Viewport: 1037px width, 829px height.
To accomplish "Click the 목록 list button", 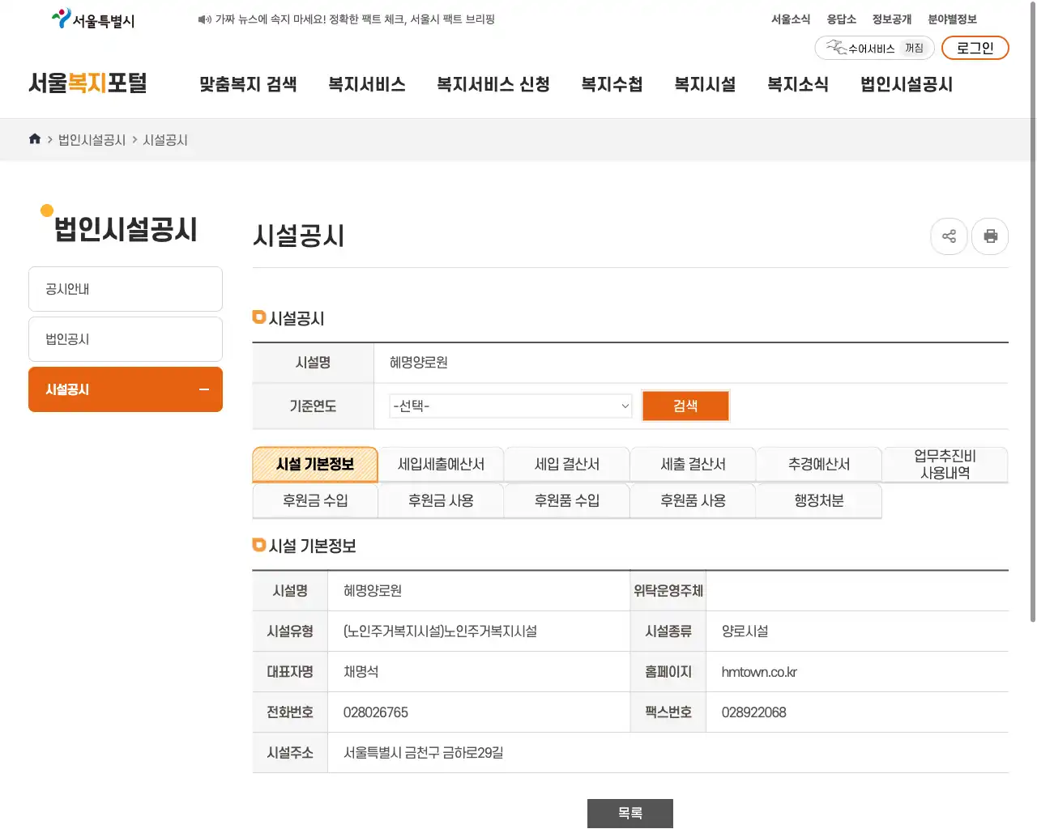I will [630, 813].
